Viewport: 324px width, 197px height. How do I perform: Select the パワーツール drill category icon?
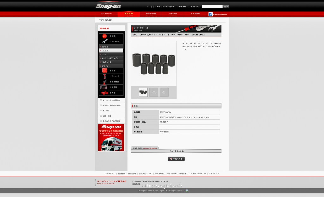104,76
